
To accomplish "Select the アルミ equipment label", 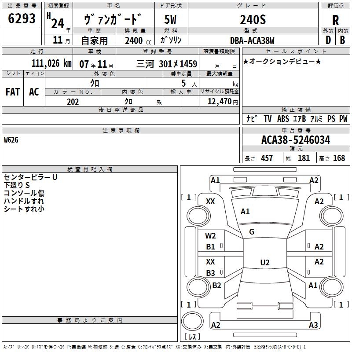I will [316, 119].
